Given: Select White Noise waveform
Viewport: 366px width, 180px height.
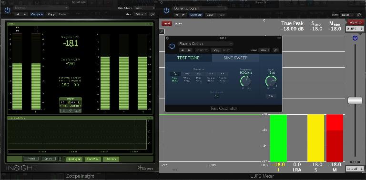Looking at the screenshot, I should pyautogui.click(x=187, y=78).
